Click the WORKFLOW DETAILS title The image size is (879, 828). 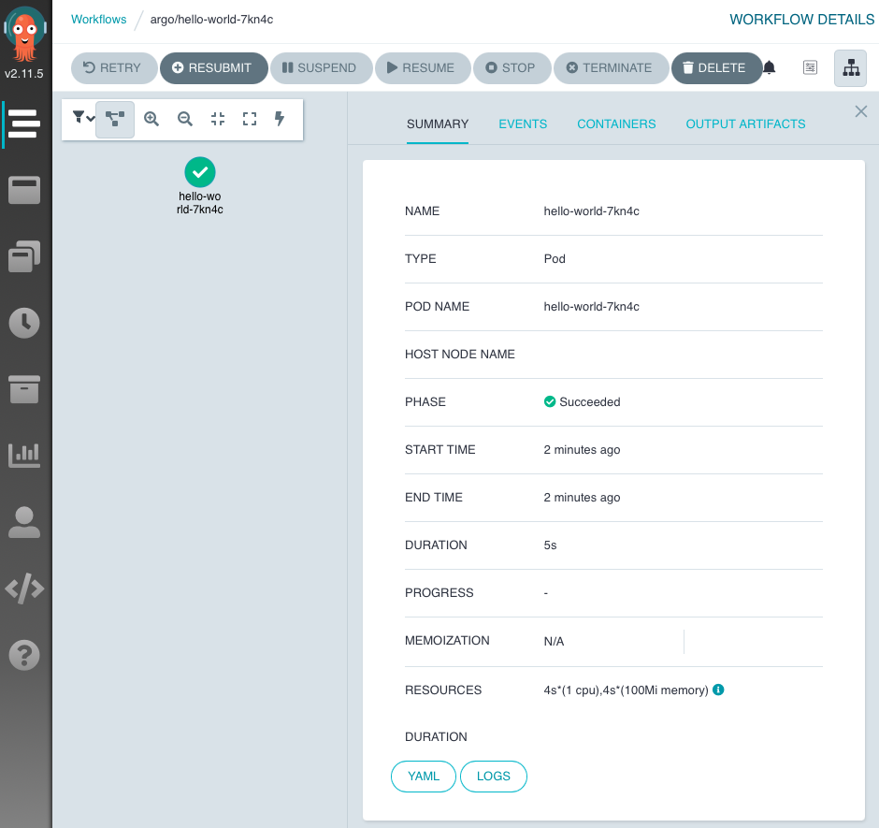pos(801,19)
